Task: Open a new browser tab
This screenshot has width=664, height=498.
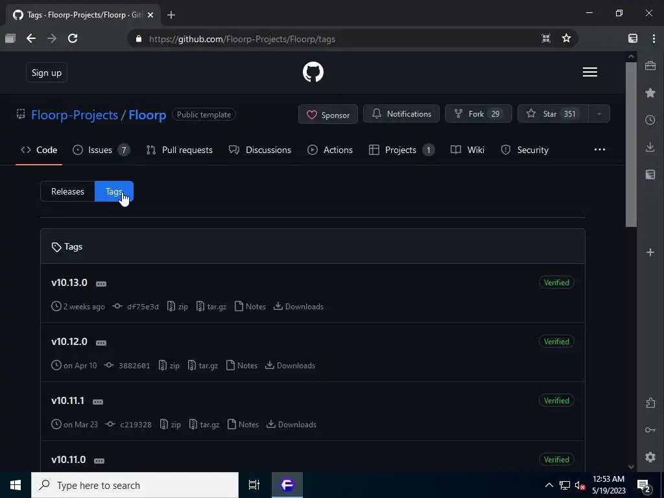Action: [x=171, y=15]
